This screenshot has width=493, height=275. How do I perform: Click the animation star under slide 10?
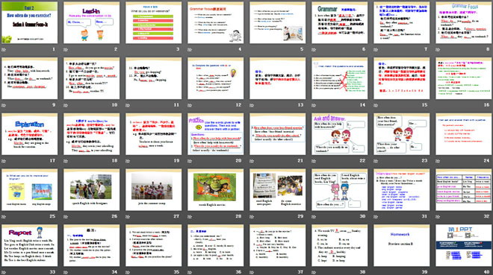[x=66, y=105]
